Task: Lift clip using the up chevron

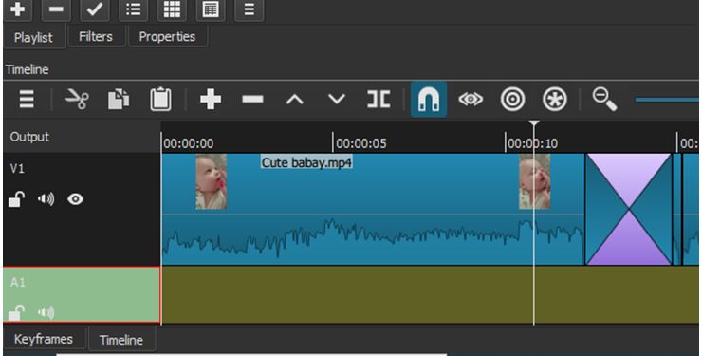Action: click(295, 99)
